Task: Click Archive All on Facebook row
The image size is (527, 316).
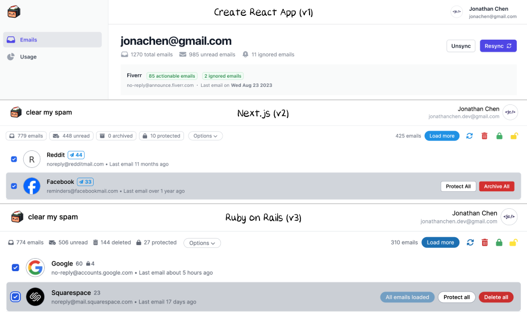Action: 497,187
